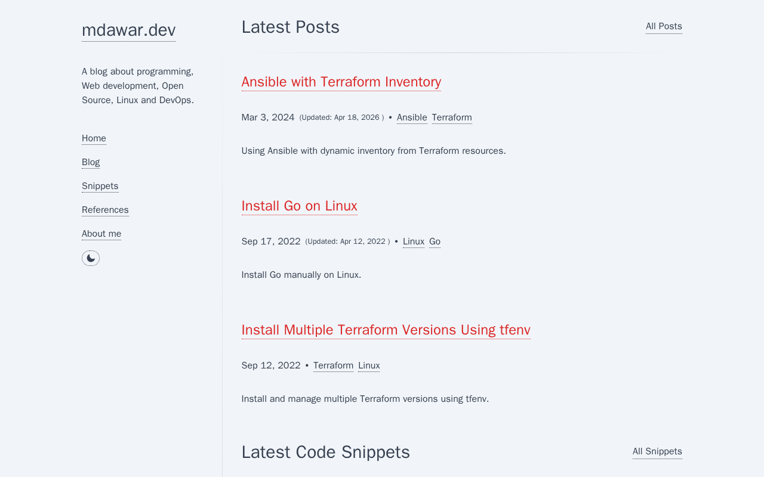The width and height of the screenshot is (764, 477).
Task: View All Snippets link
Action: 657,451
